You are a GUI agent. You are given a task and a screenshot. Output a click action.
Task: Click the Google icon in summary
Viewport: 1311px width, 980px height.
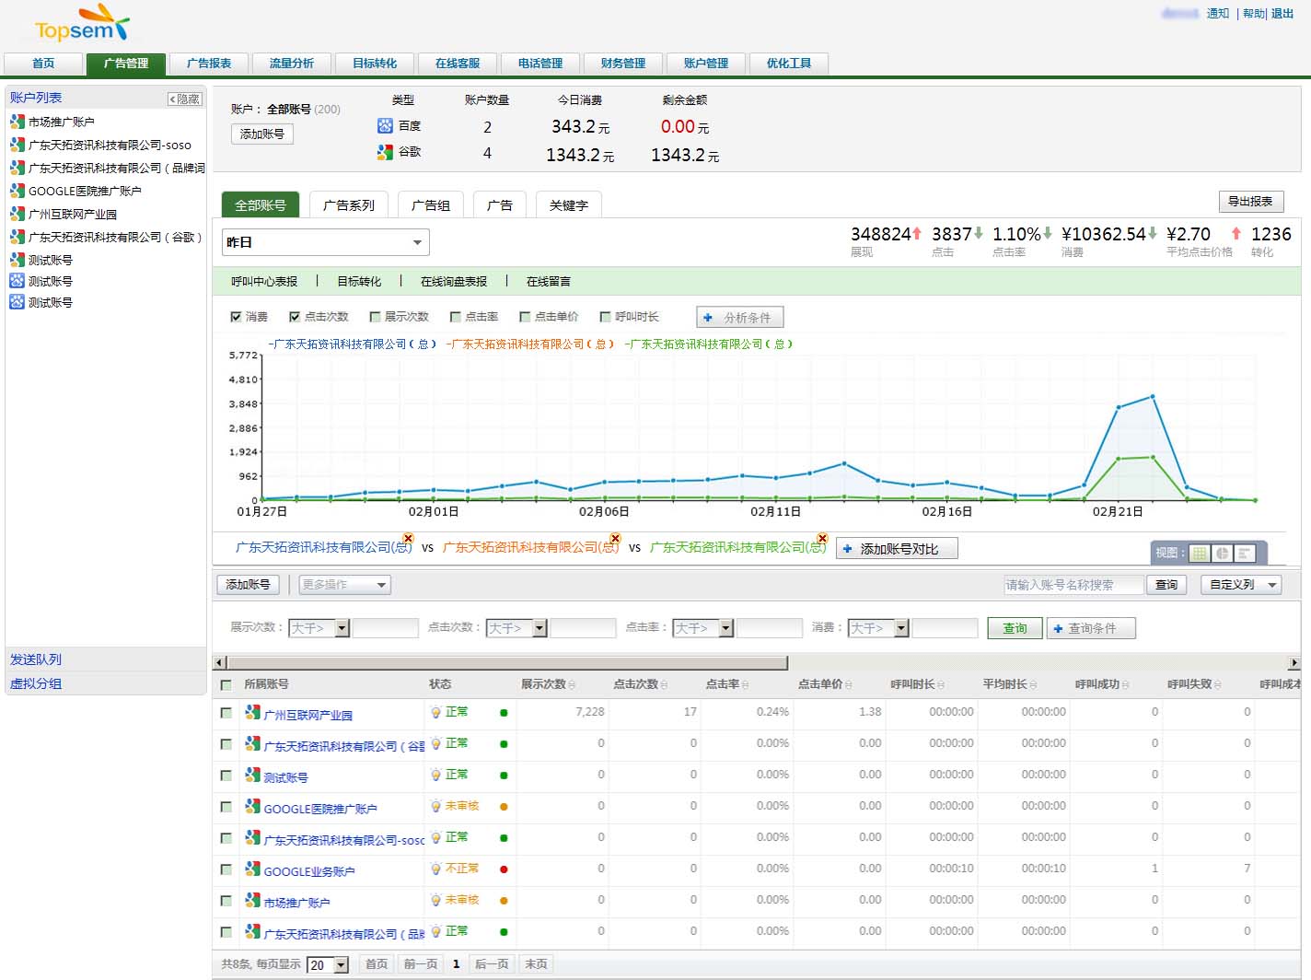pos(385,152)
